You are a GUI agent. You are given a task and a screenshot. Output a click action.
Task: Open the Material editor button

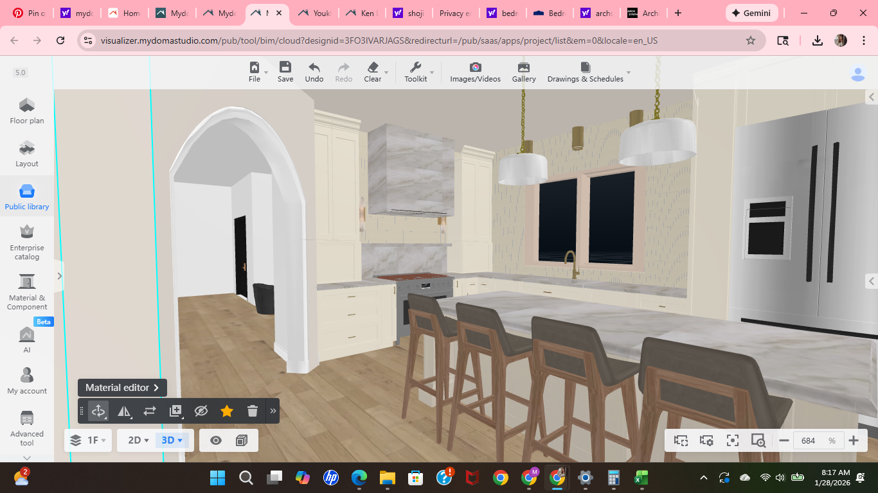pyautogui.click(x=122, y=388)
